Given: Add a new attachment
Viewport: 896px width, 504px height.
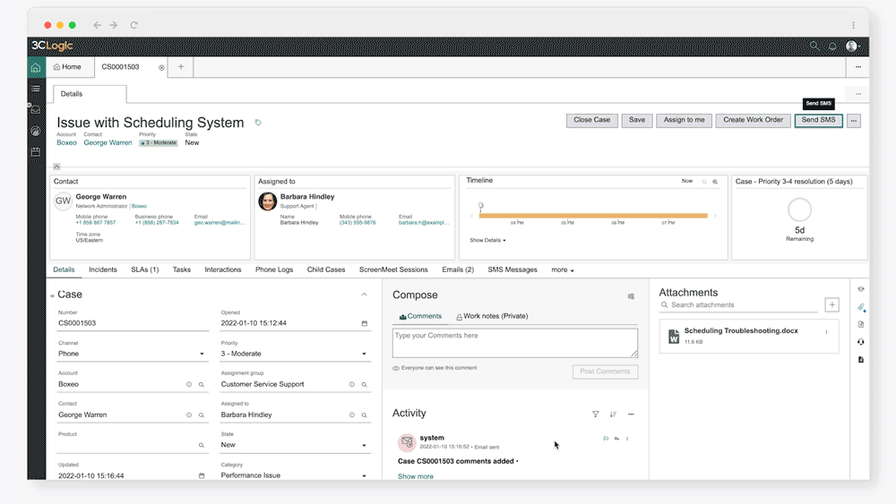Looking at the screenshot, I should coord(832,304).
